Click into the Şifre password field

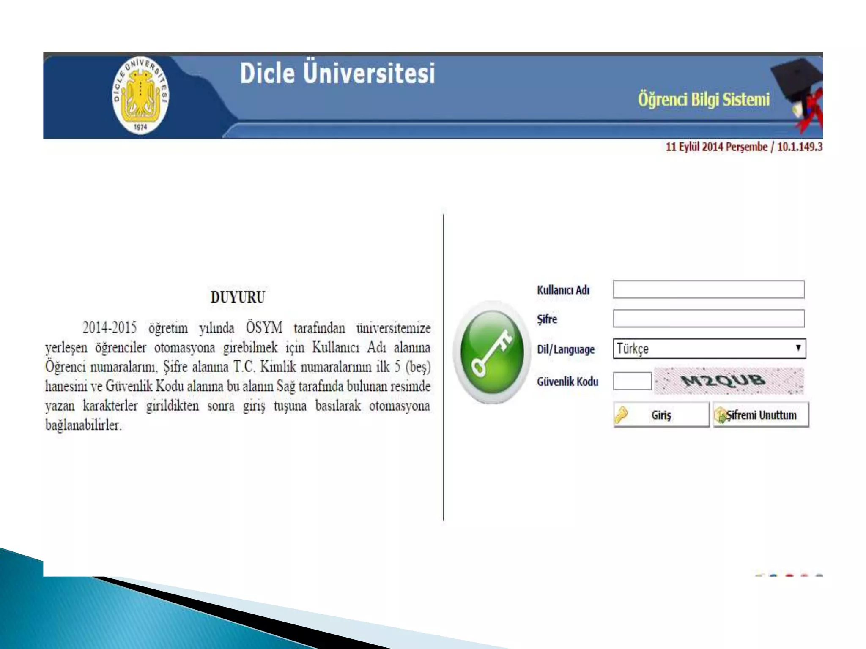click(708, 319)
